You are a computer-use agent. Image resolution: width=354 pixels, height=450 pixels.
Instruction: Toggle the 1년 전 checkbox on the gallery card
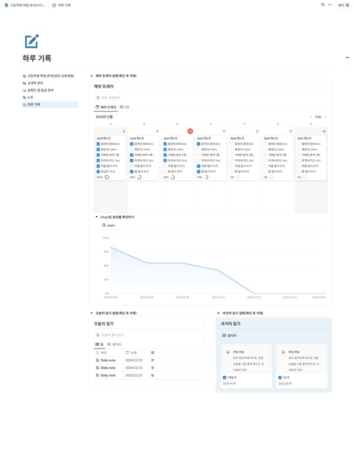[280, 378]
